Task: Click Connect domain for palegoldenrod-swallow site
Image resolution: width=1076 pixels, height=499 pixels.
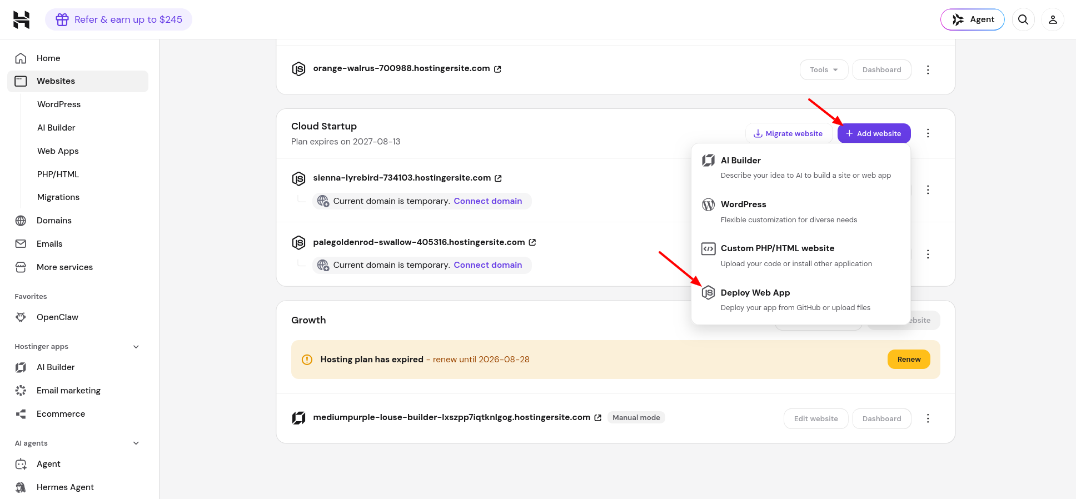Action: [487, 265]
